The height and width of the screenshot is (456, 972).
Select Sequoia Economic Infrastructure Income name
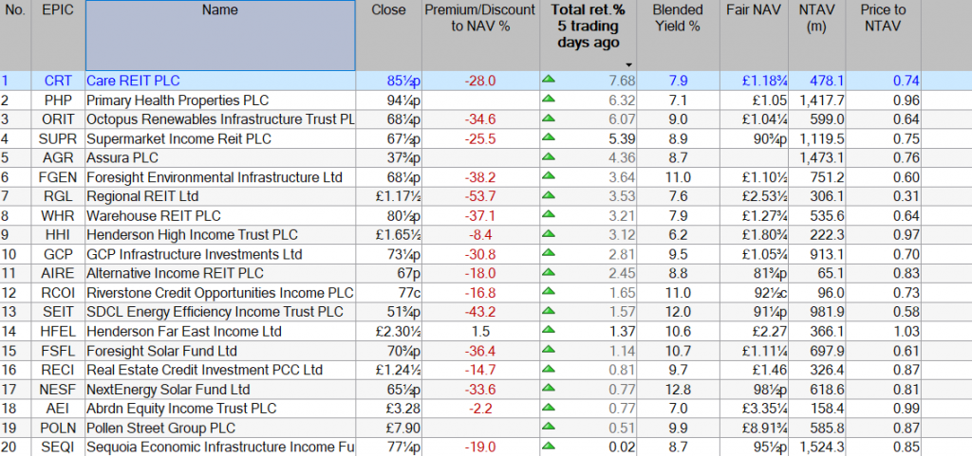(220, 447)
